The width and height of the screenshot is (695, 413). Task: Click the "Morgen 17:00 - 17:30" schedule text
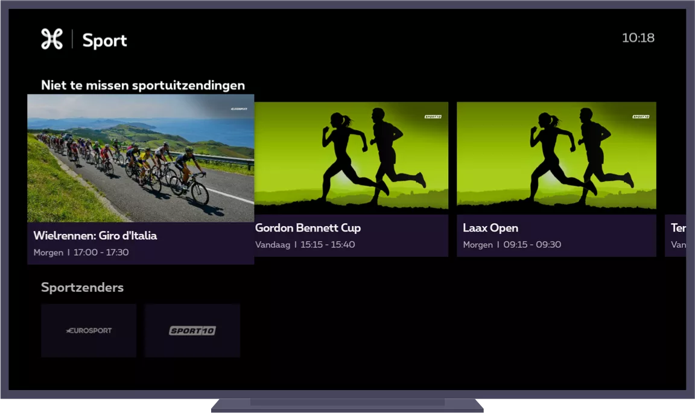pyautogui.click(x=81, y=253)
